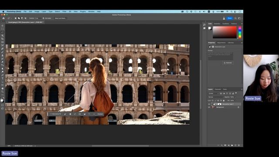The height and width of the screenshot is (157, 279).
Task: Open the Normal blend mode dropdown
Action: (x=215, y=97)
